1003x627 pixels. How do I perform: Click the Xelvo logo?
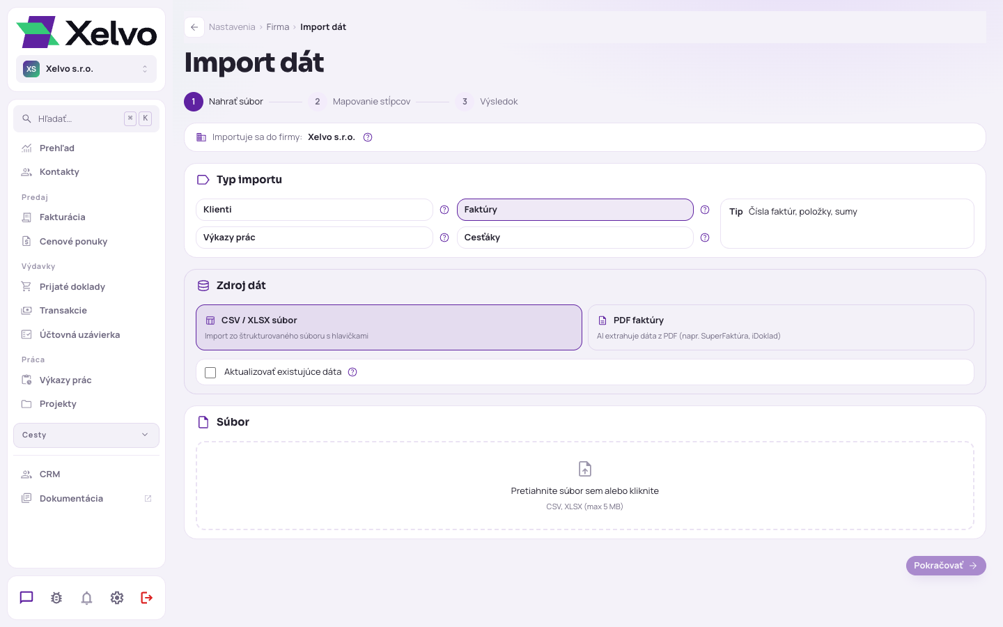pyautogui.click(x=86, y=32)
